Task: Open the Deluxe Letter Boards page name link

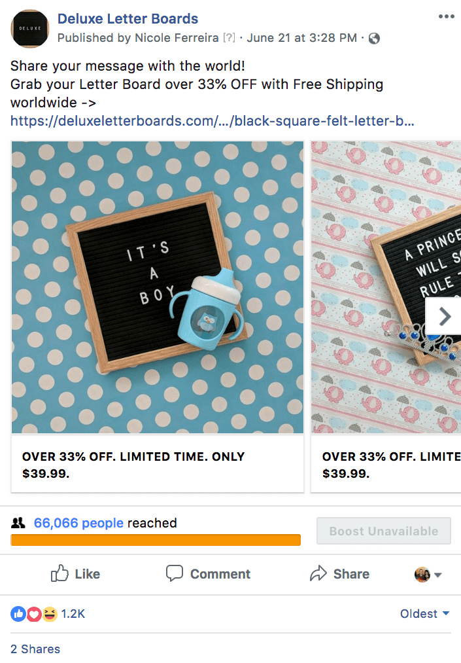Action: tap(128, 19)
